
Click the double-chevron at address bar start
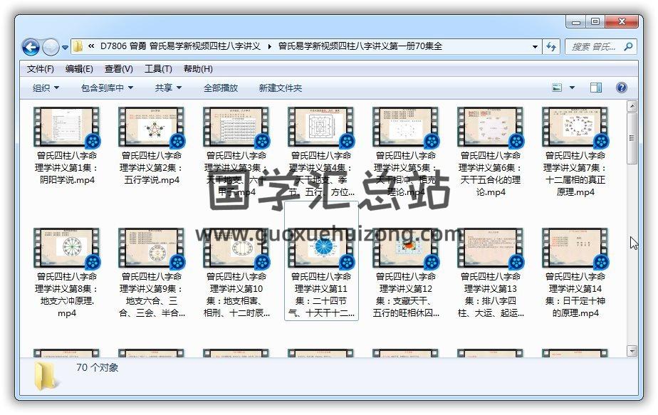click(91, 46)
